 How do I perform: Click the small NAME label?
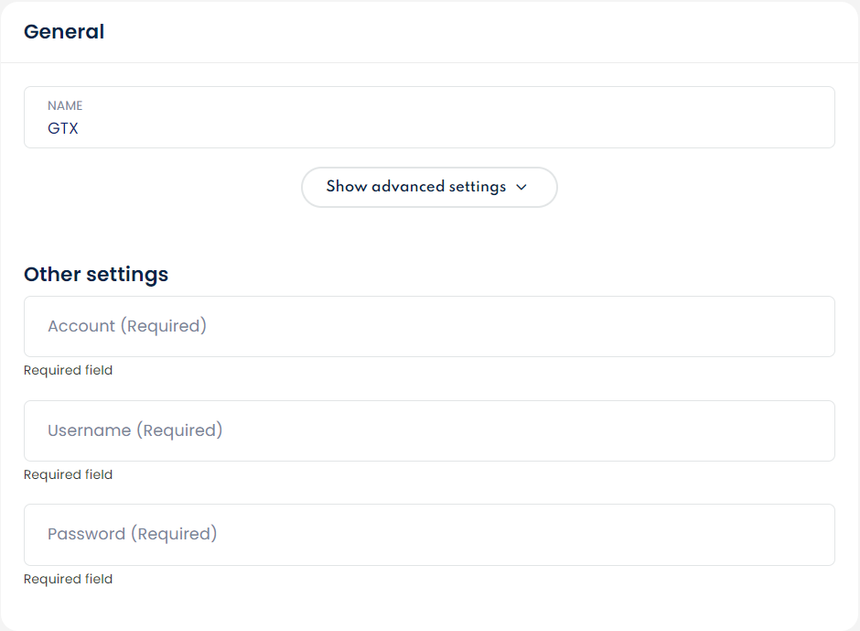[65, 106]
